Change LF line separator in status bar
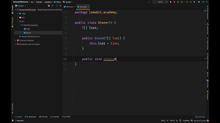The width and height of the screenshot is (220, 123). 167,121
